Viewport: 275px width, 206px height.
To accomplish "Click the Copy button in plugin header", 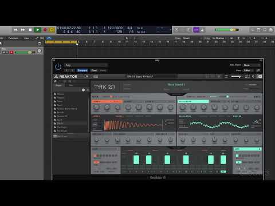I will (x=94, y=70).
